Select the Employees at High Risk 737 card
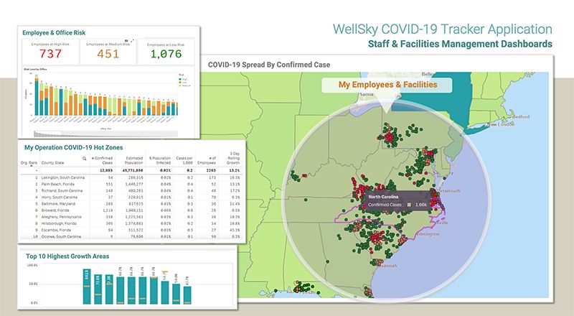The height and width of the screenshot is (316, 574). tap(50, 51)
